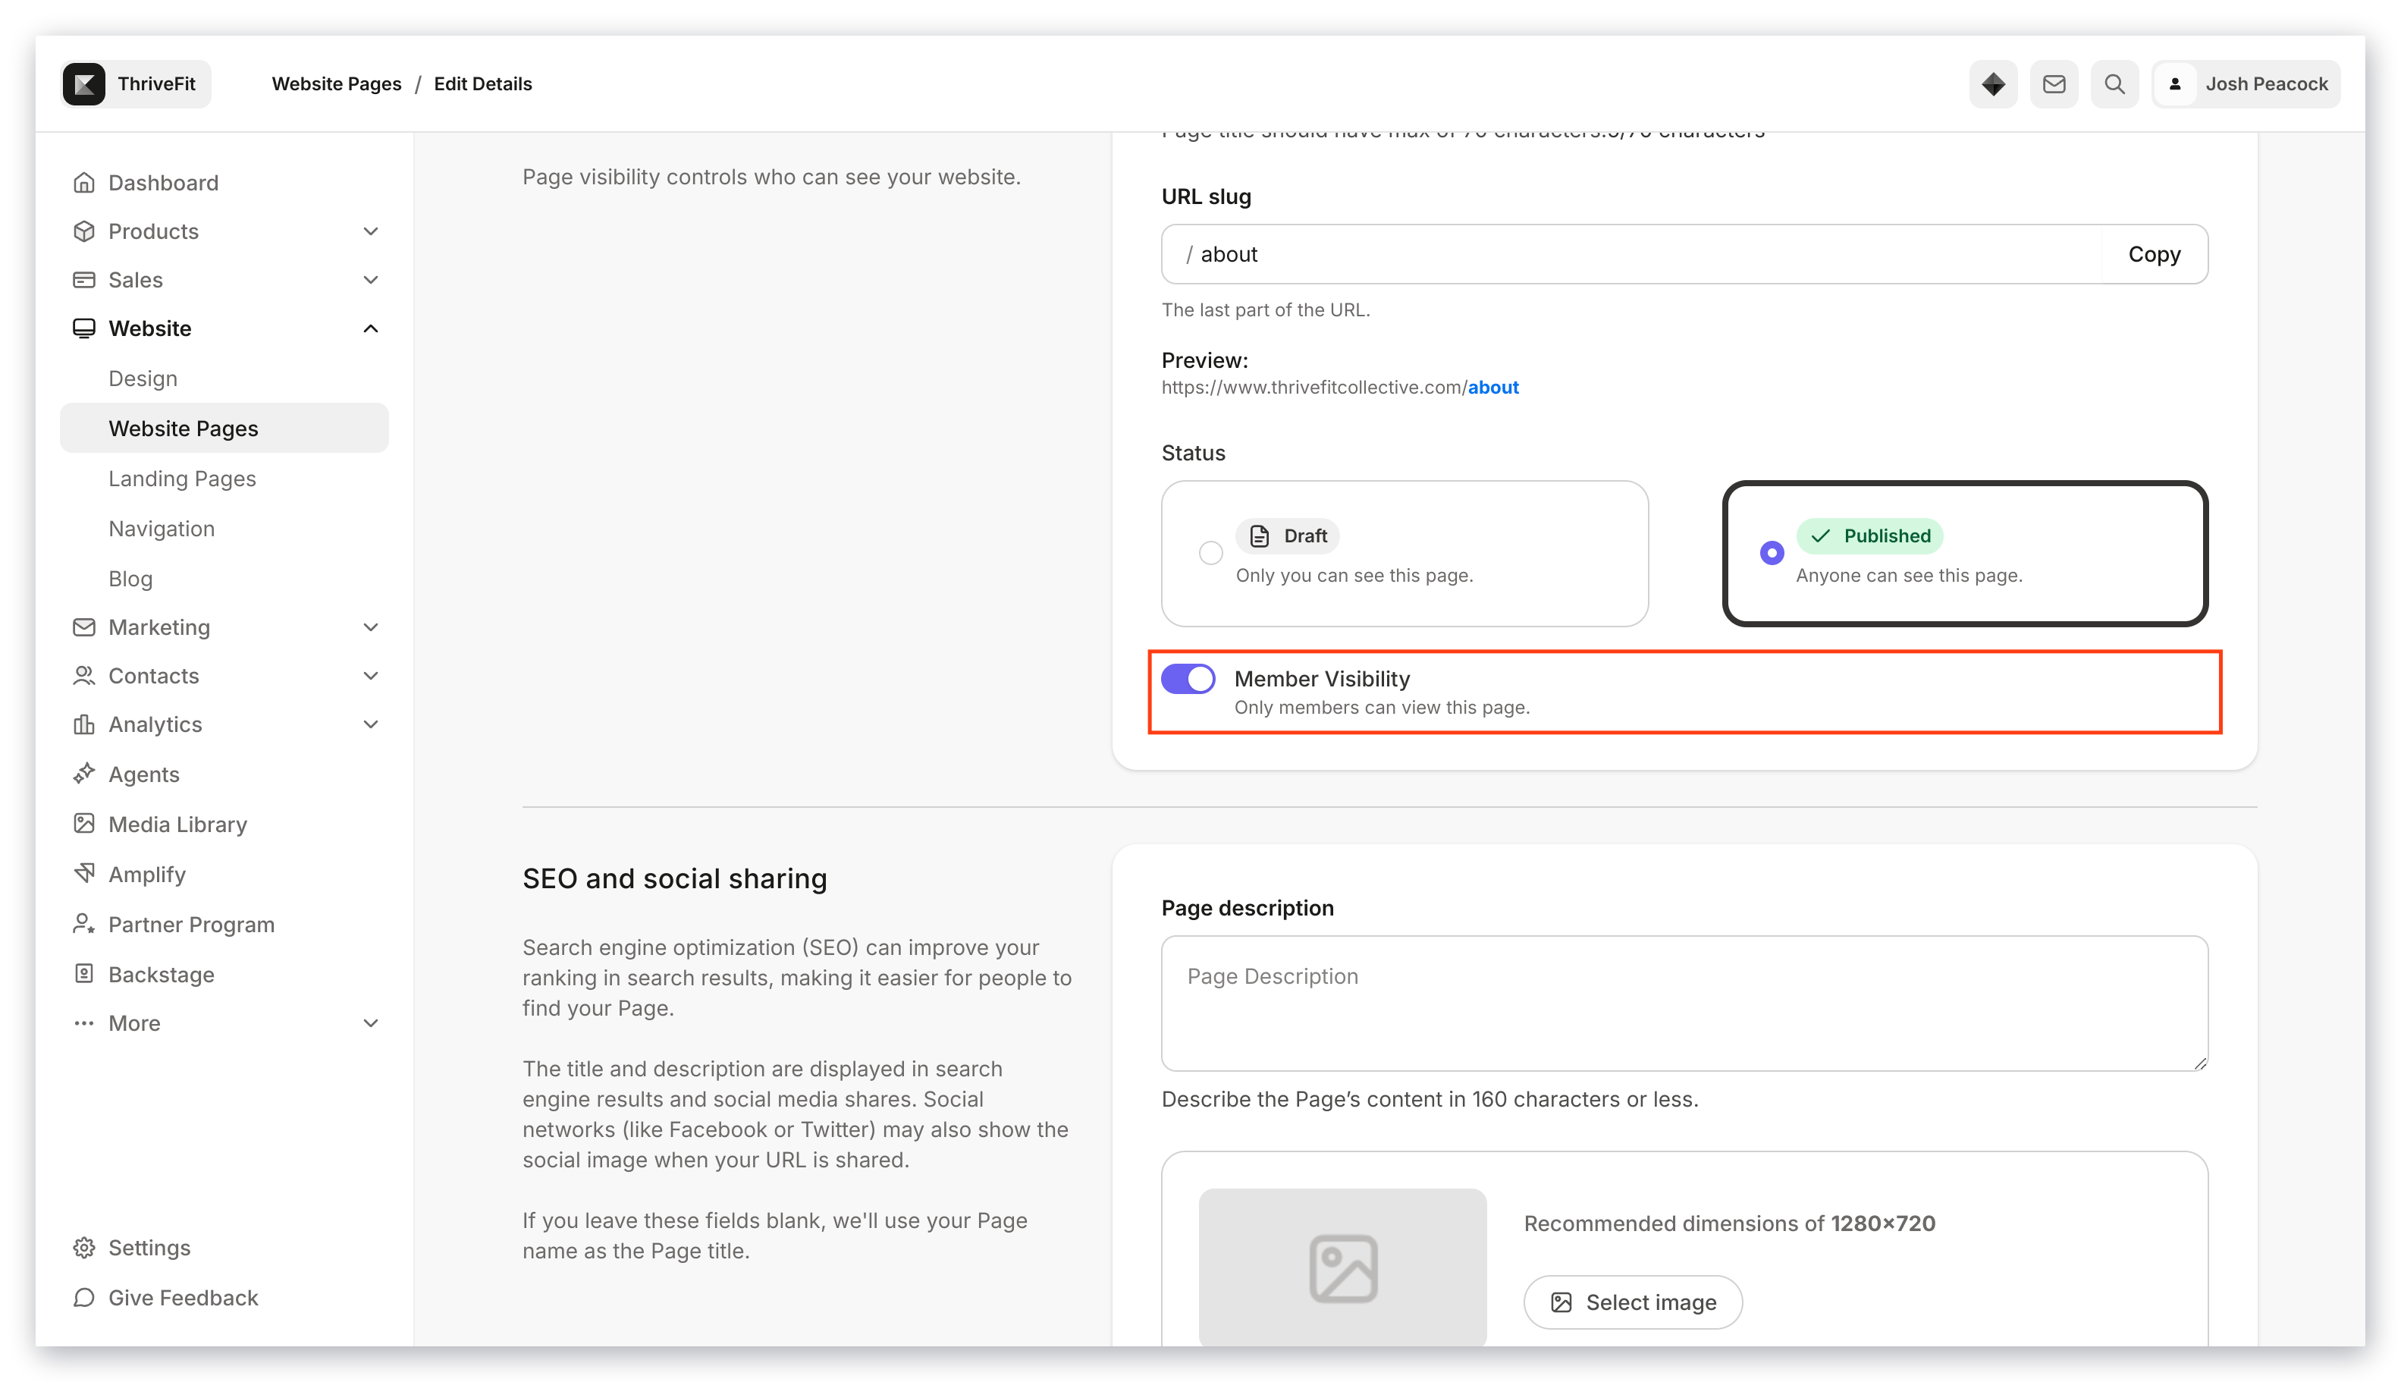Click the Website monitor icon
The height and width of the screenshot is (1382, 2401).
84,328
